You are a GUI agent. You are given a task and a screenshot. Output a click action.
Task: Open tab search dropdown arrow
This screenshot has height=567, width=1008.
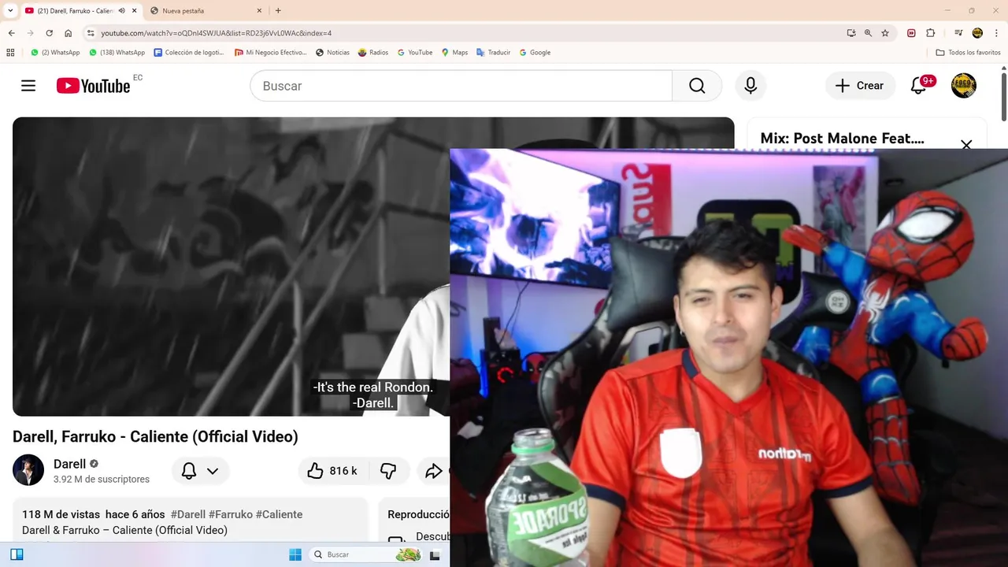(10, 11)
